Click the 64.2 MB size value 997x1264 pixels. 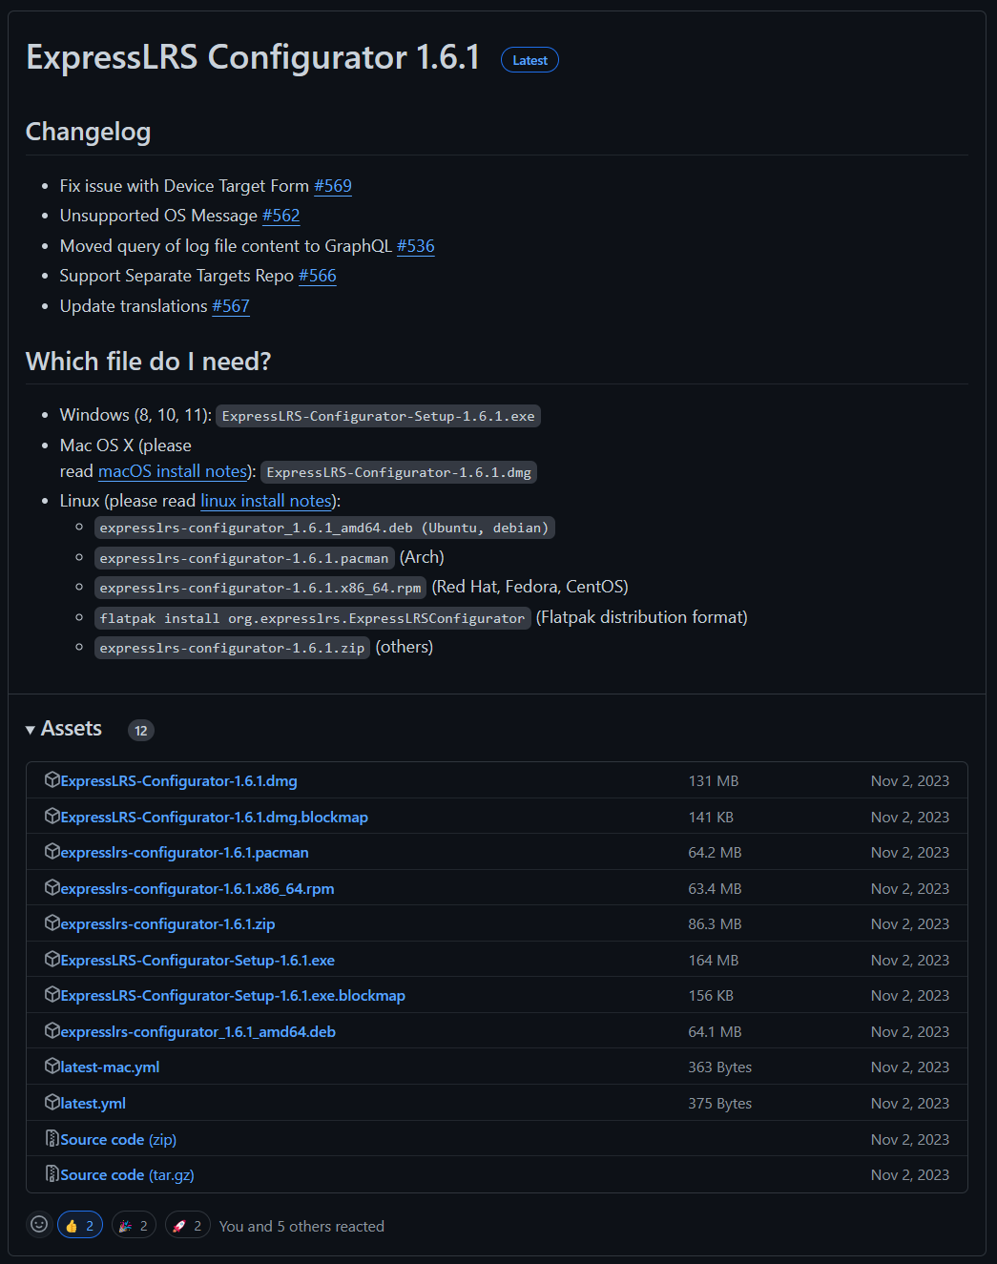click(x=715, y=852)
